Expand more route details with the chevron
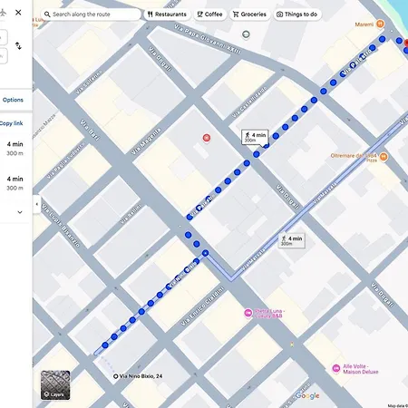The width and height of the screenshot is (408, 408). point(20,212)
